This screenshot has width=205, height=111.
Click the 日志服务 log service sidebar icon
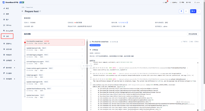click(4, 73)
